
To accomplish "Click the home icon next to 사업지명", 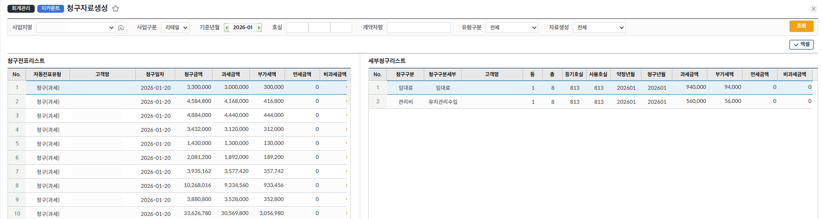I will (x=121, y=28).
